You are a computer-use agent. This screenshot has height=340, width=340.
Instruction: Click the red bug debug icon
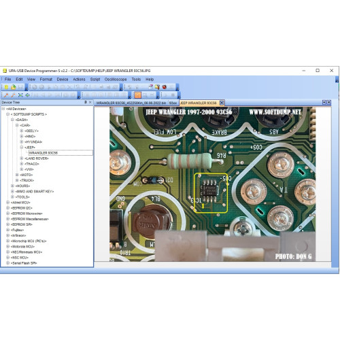165,87
